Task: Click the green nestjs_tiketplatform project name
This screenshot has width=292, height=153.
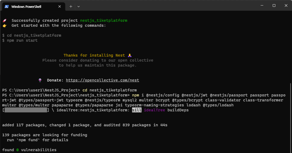Action: point(104,20)
